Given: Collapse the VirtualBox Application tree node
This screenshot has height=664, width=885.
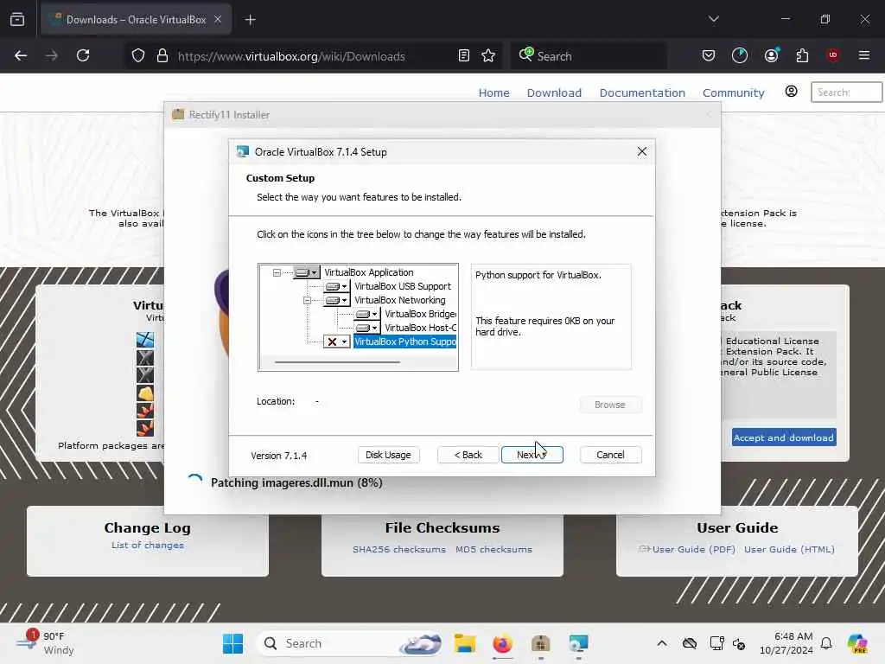Looking at the screenshot, I should pyautogui.click(x=277, y=272).
